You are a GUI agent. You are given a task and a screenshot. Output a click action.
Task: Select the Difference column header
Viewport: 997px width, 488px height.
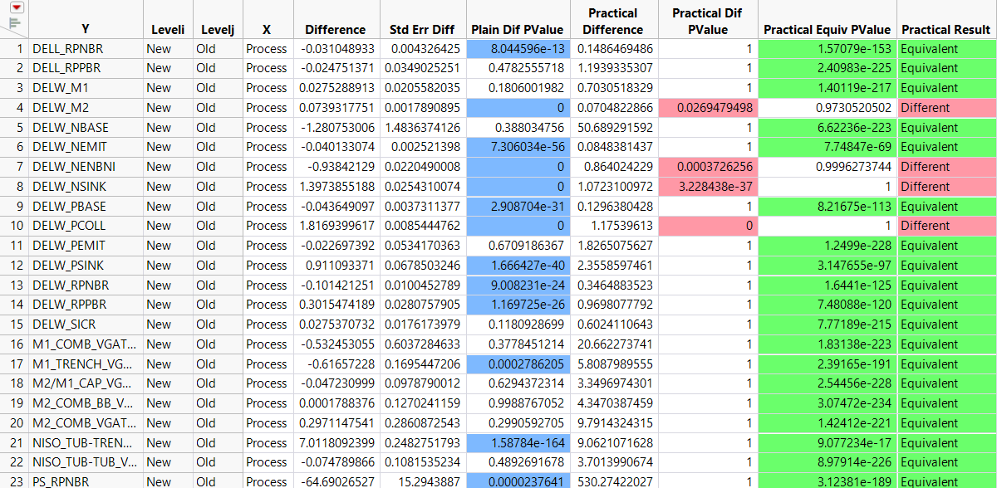pyautogui.click(x=336, y=30)
